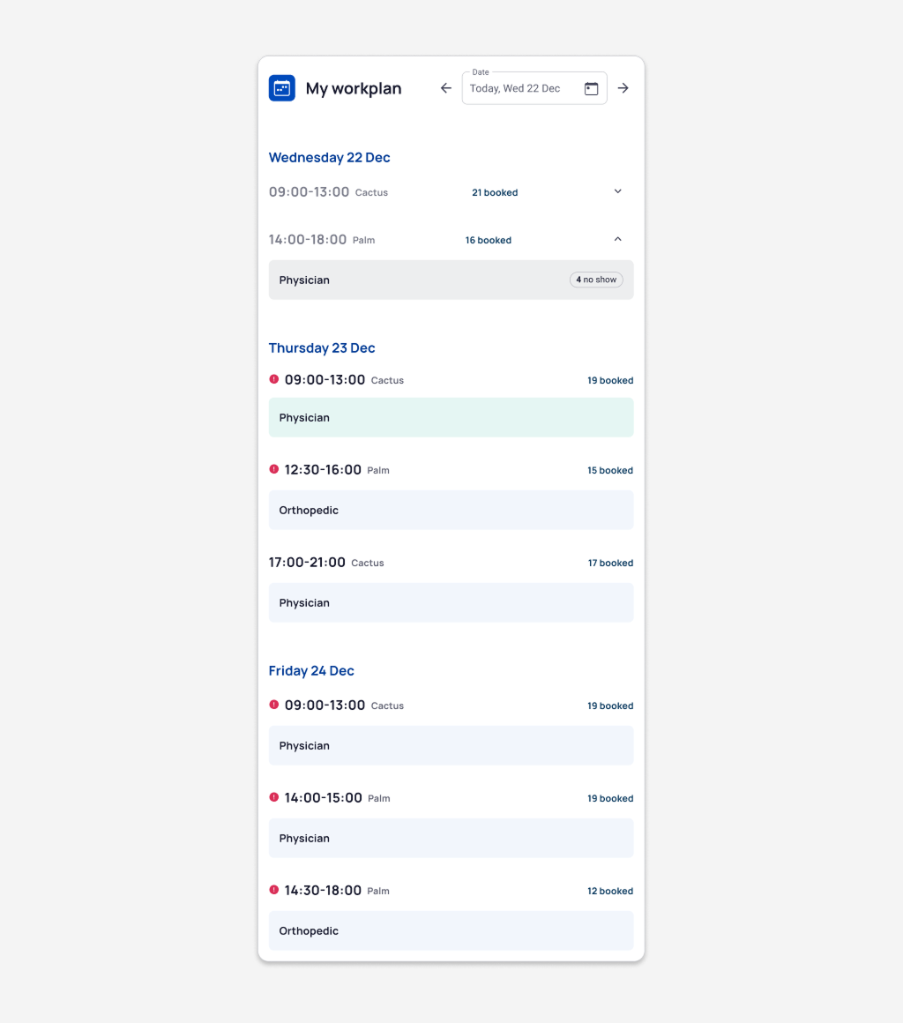
Task: Click red alert icon for Thursday 09:00-13:00
Action: coord(274,379)
